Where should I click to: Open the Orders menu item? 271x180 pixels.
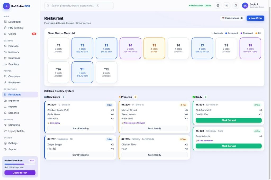pyautogui.click(x=20, y=34)
